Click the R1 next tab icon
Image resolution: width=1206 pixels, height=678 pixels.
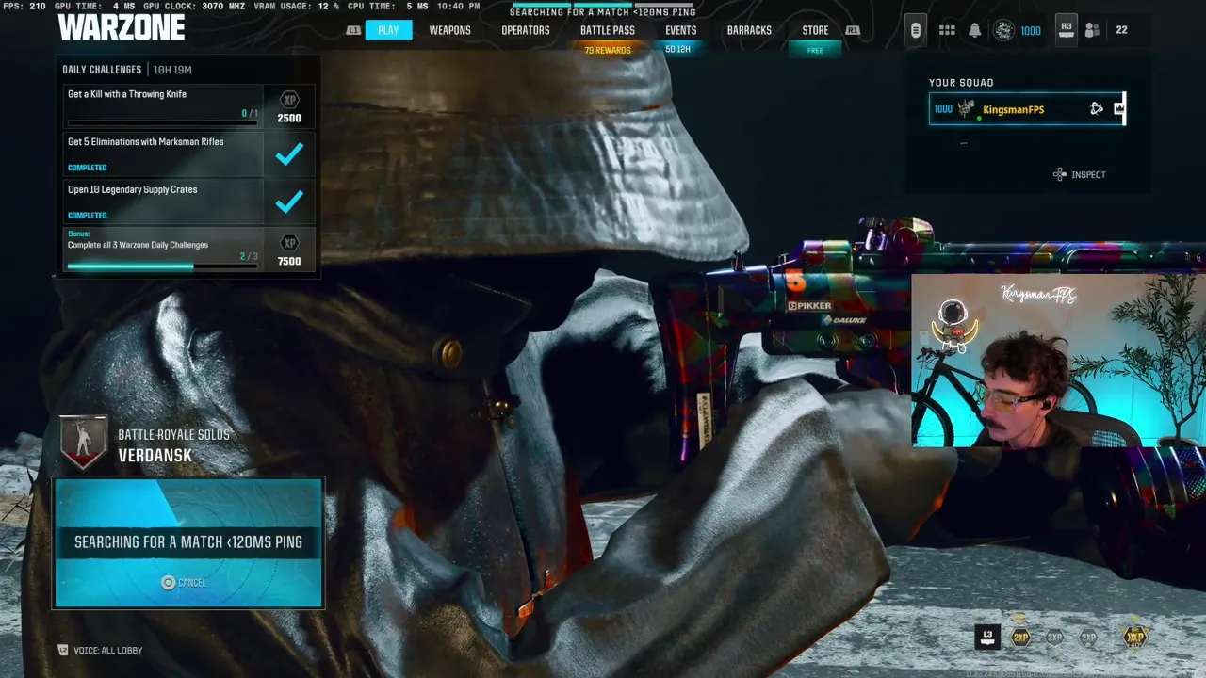point(853,30)
